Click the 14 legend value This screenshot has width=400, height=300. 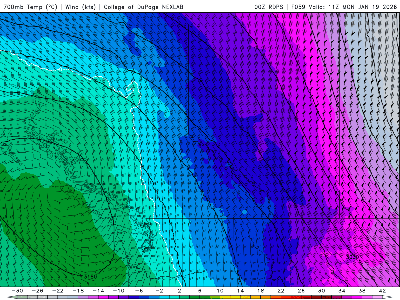[240, 291]
